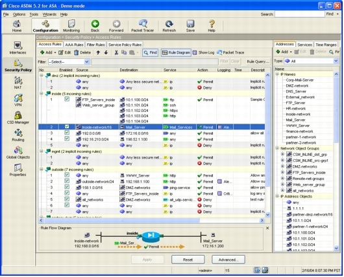Select Corp-Mail-Server in IP Names
Image resolution: width=344 pixels, height=277 pixels.
[x=299, y=80]
